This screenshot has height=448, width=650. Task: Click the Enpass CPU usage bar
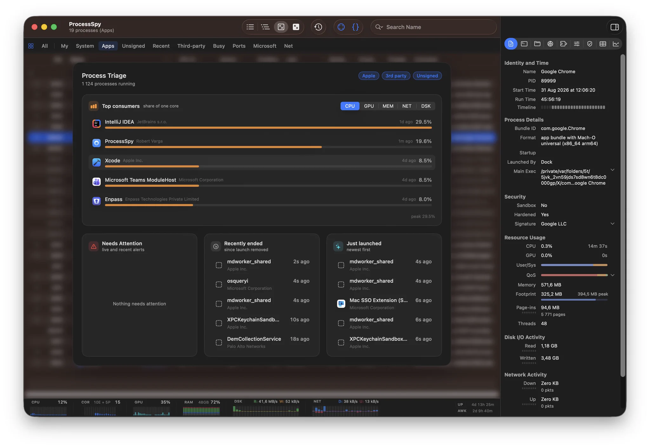coord(268,205)
